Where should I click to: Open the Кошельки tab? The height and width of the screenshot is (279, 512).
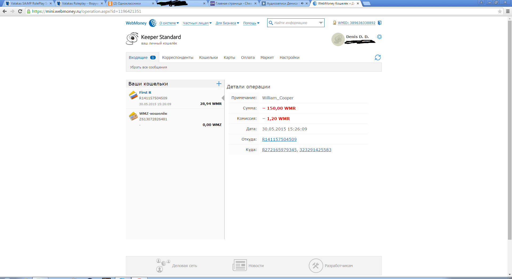(x=208, y=58)
